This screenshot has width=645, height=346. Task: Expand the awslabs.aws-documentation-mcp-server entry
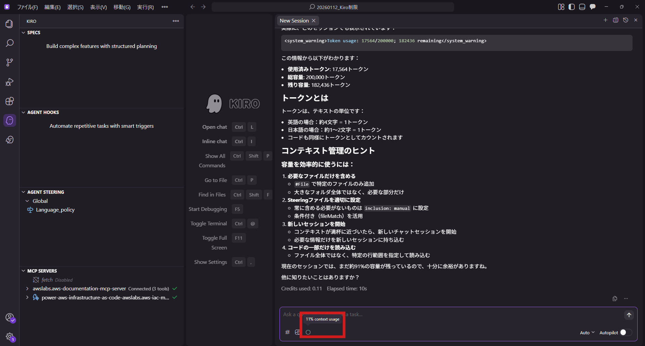click(27, 288)
